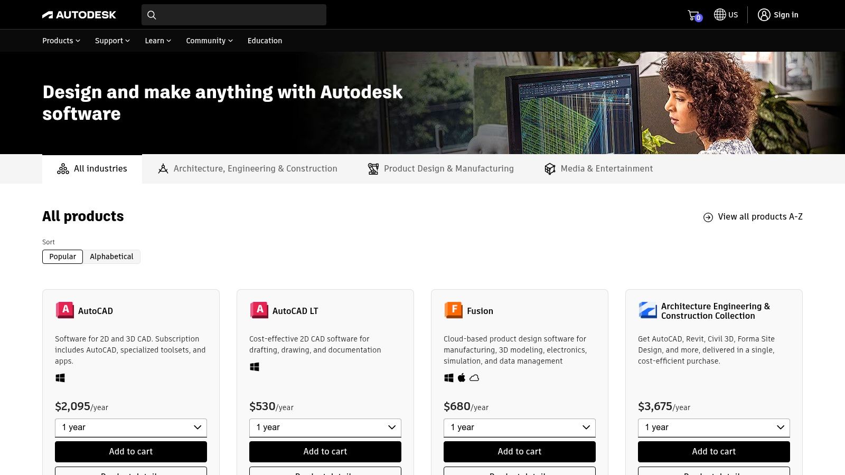Select the All industries filter
The image size is (845, 475).
[92, 168]
